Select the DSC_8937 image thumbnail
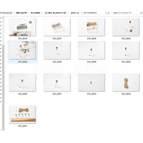The height and width of the screenshot is (143, 143). [x=57, y=27]
